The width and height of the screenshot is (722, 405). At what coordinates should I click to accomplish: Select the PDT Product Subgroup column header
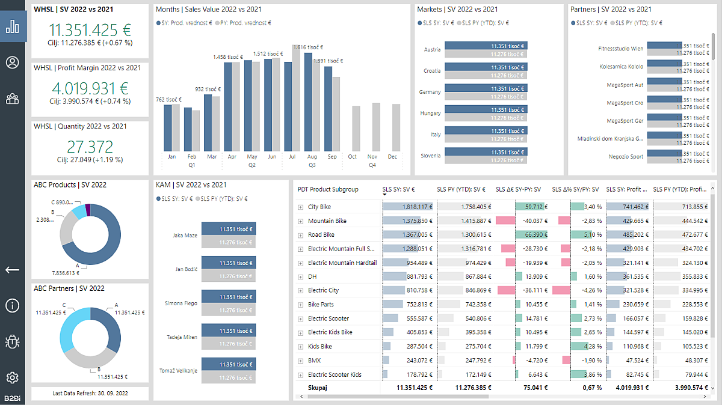pyautogui.click(x=330, y=189)
